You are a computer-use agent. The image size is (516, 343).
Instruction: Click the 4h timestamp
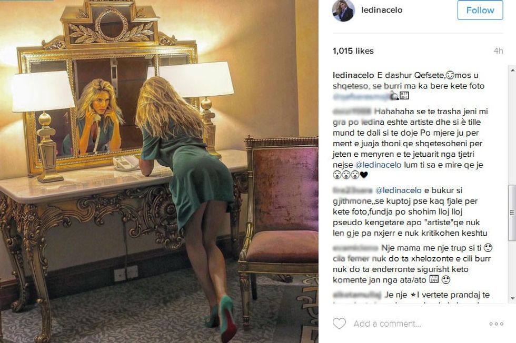[498, 51]
